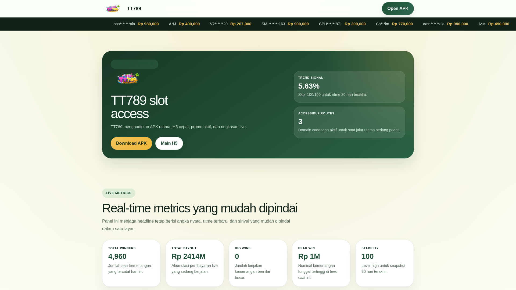Click ticker entry Ca***im Rp 770,000
The height and width of the screenshot is (290, 516).
point(394,24)
